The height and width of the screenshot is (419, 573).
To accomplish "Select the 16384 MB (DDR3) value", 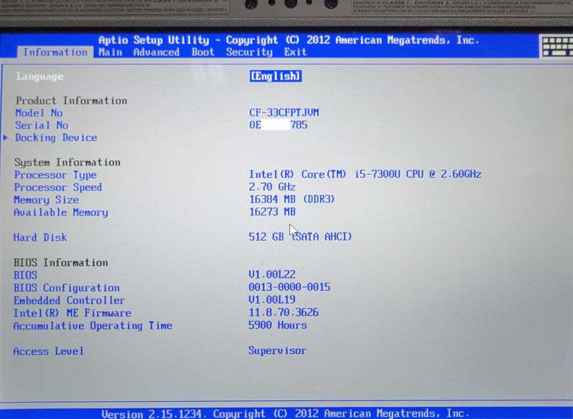I will coord(292,199).
